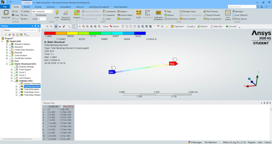
Task: Click the Copy tool
Action: coord(16,15)
